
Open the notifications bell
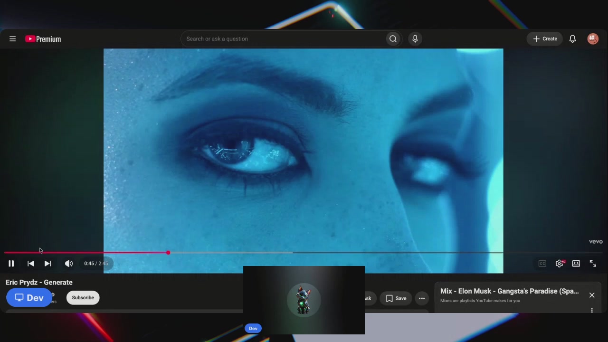tap(572, 39)
